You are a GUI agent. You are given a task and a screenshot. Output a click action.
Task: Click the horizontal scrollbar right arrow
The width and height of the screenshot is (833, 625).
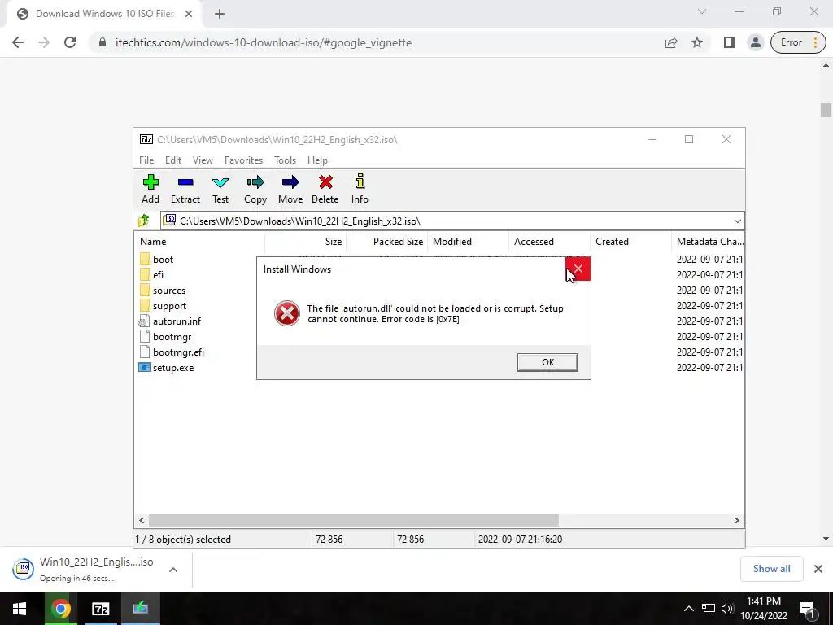tap(736, 520)
